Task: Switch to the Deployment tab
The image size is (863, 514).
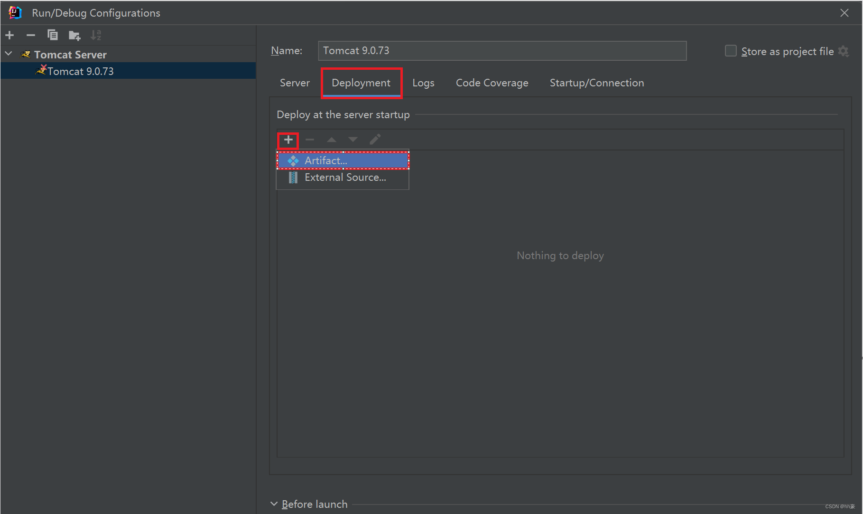Action: tap(361, 83)
